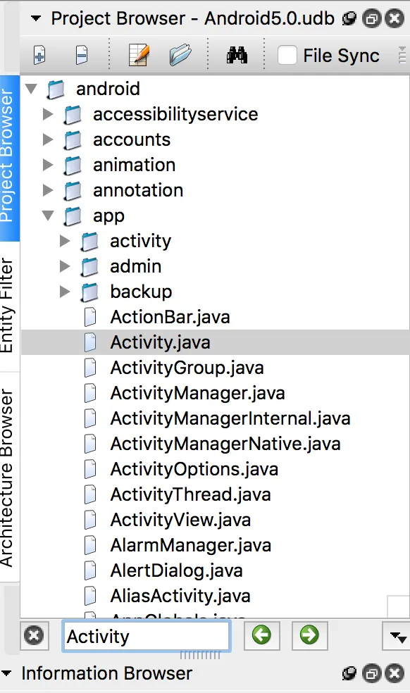Expand the backup folder
The height and width of the screenshot is (693, 410).
pos(65,292)
